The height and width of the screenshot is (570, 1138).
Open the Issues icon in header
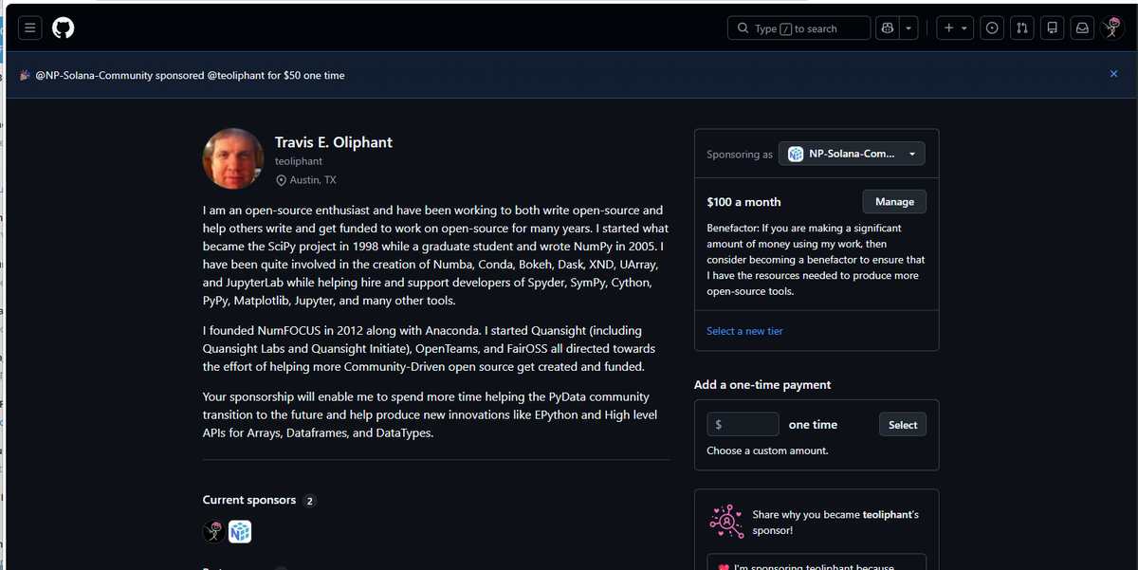992,28
